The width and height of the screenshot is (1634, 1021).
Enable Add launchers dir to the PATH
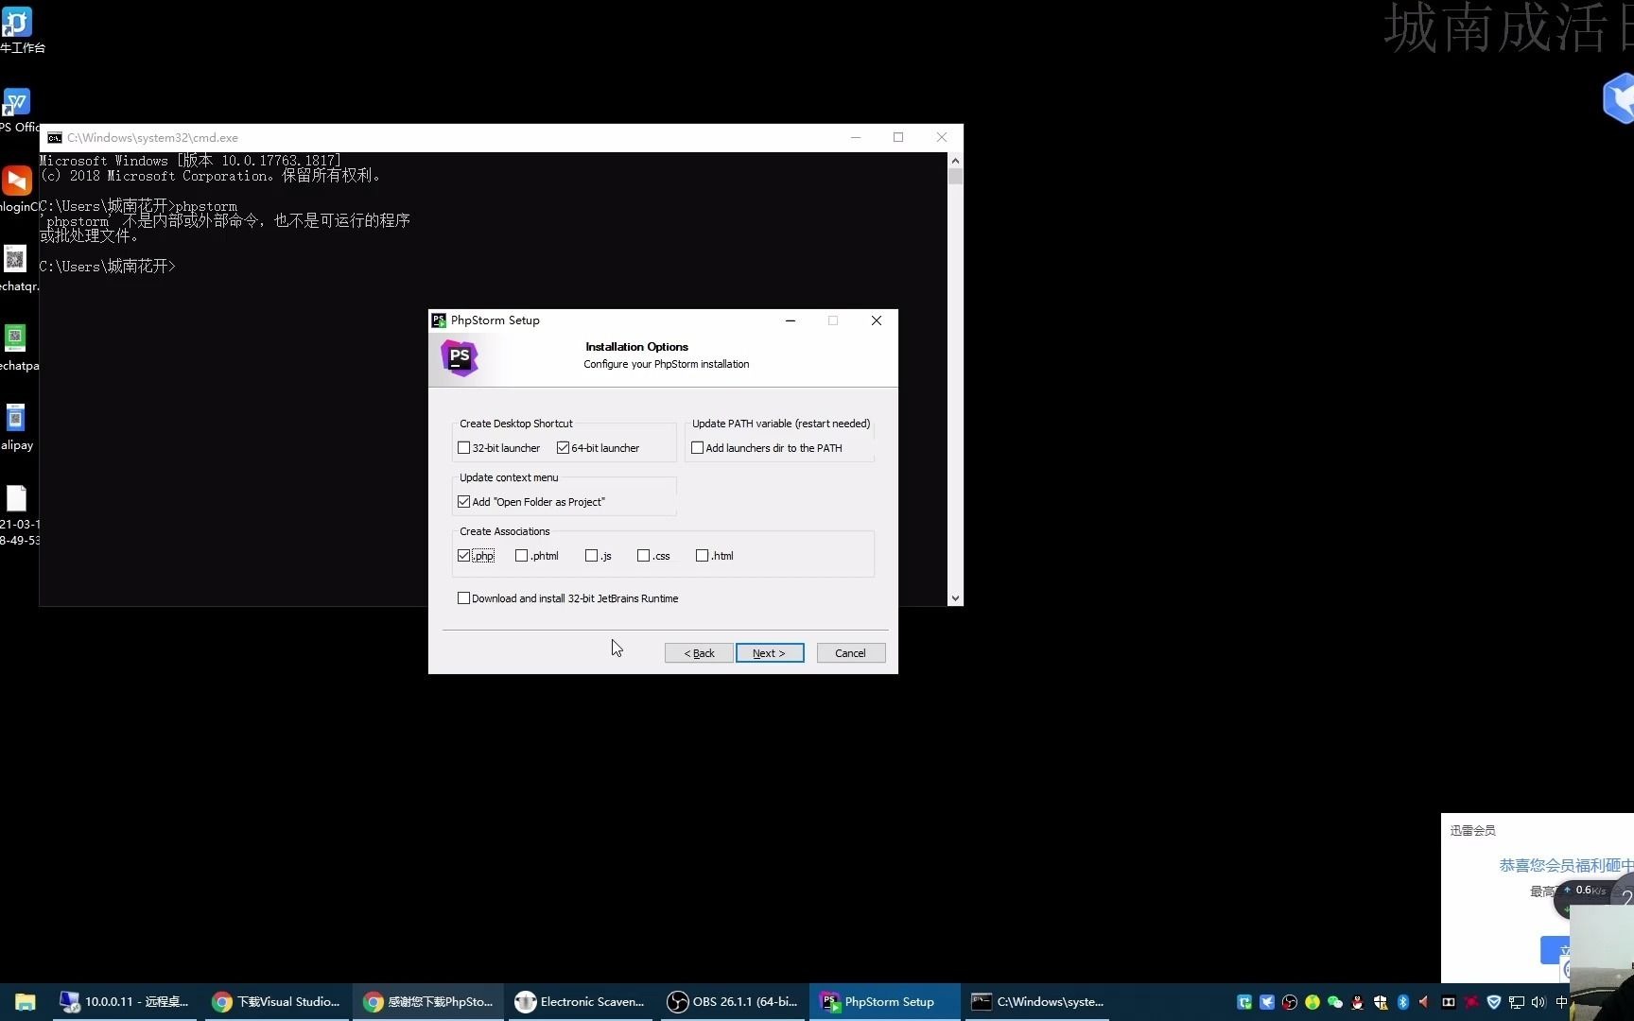[x=697, y=448]
